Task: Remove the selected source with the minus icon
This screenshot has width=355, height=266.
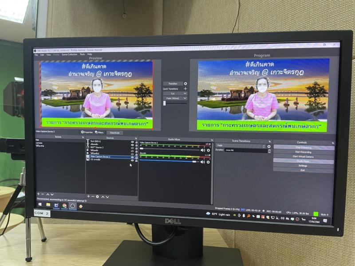Action: (93, 196)
